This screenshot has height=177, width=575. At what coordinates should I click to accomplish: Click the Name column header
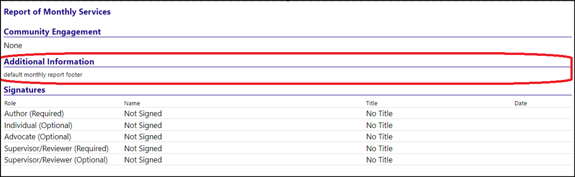tap(132, 103)
